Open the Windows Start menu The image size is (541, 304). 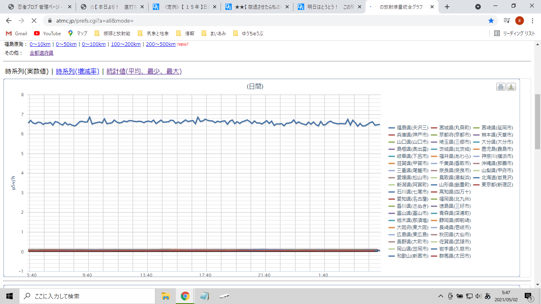[x=10, y=296]
